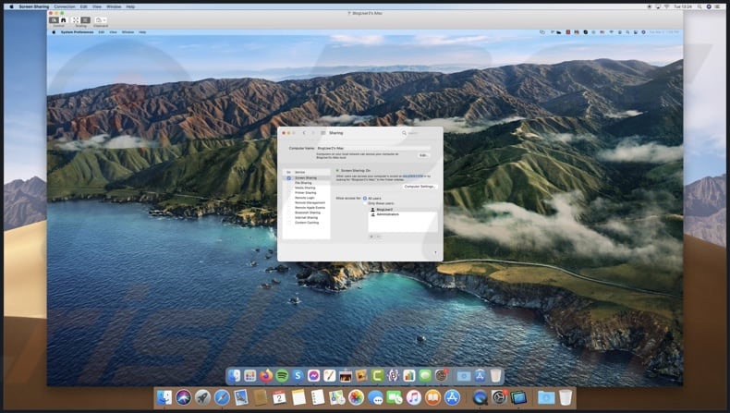Open Siri in the local dock
Viewport: 730px width, 413px height.
(184, 397)
